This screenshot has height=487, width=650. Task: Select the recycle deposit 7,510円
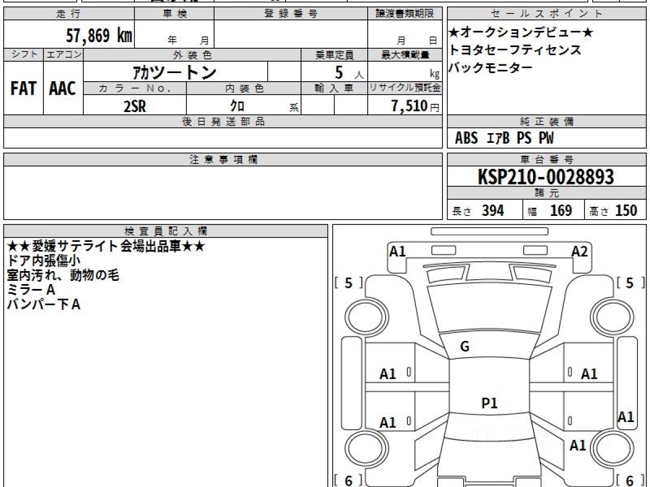(415, 106)
